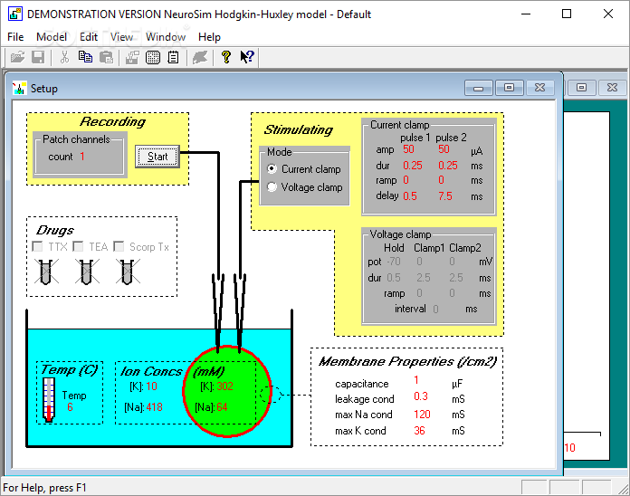Open the Edit menu
This screenshot has height=496, width=630.
click(89, 37)
